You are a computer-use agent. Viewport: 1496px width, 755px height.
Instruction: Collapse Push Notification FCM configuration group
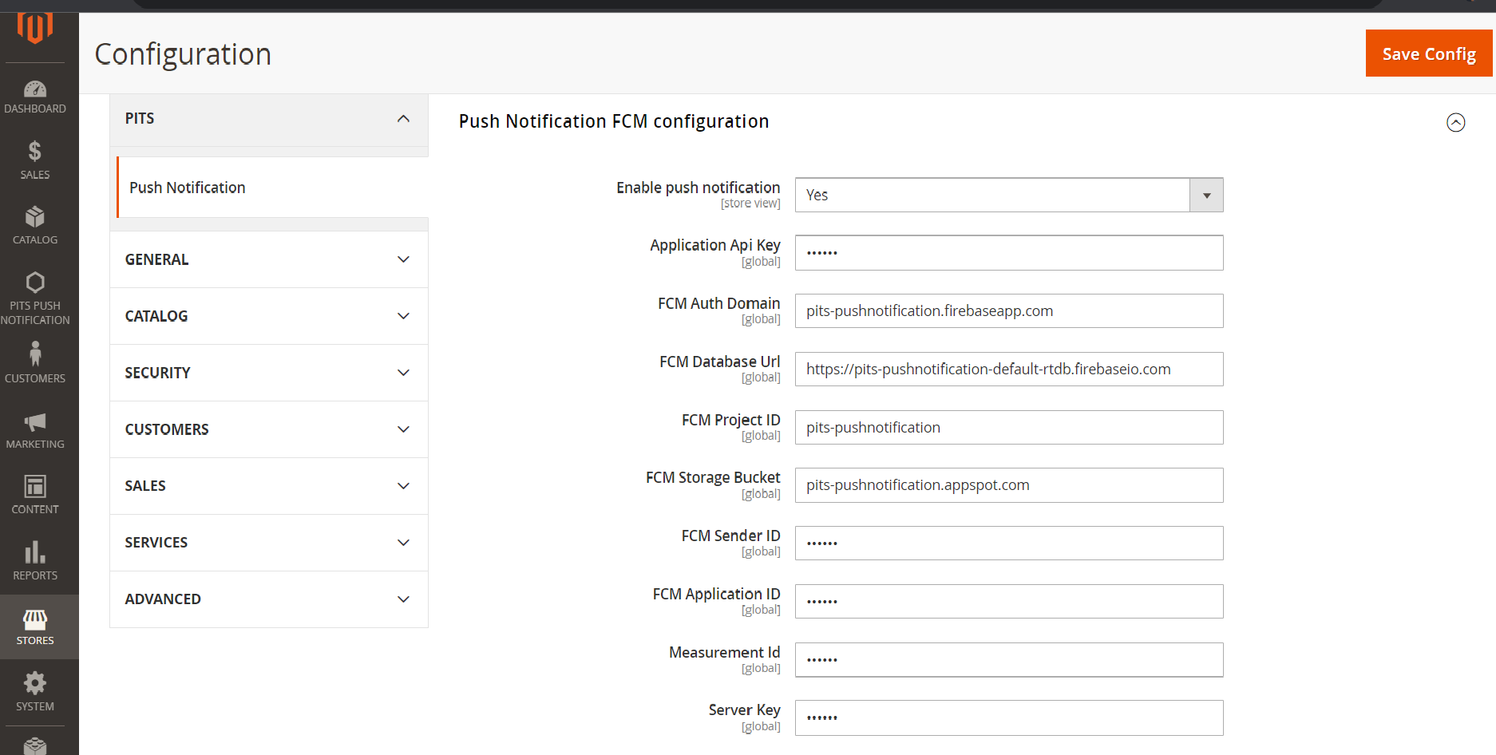point(1455,122)
